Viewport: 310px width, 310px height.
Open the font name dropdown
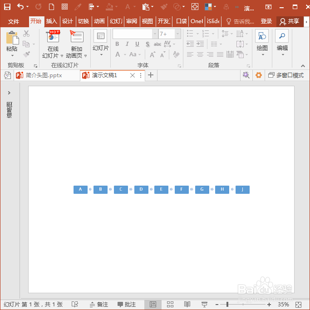coord(155,34)
